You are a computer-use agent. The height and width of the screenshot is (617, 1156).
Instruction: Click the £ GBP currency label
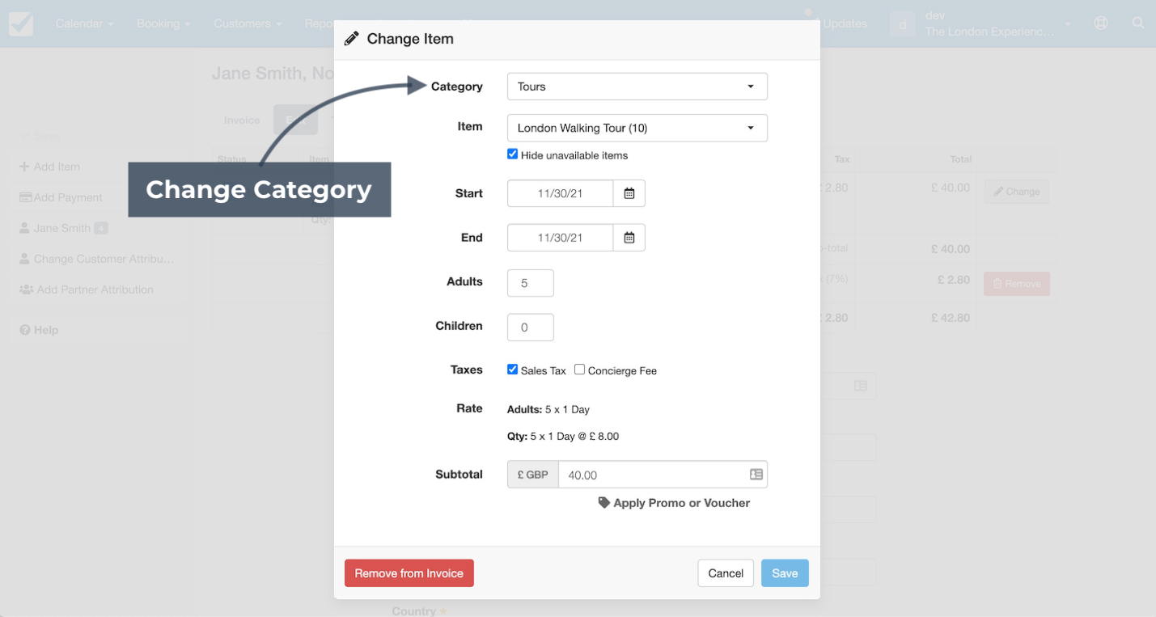click(x=533, y=475)
